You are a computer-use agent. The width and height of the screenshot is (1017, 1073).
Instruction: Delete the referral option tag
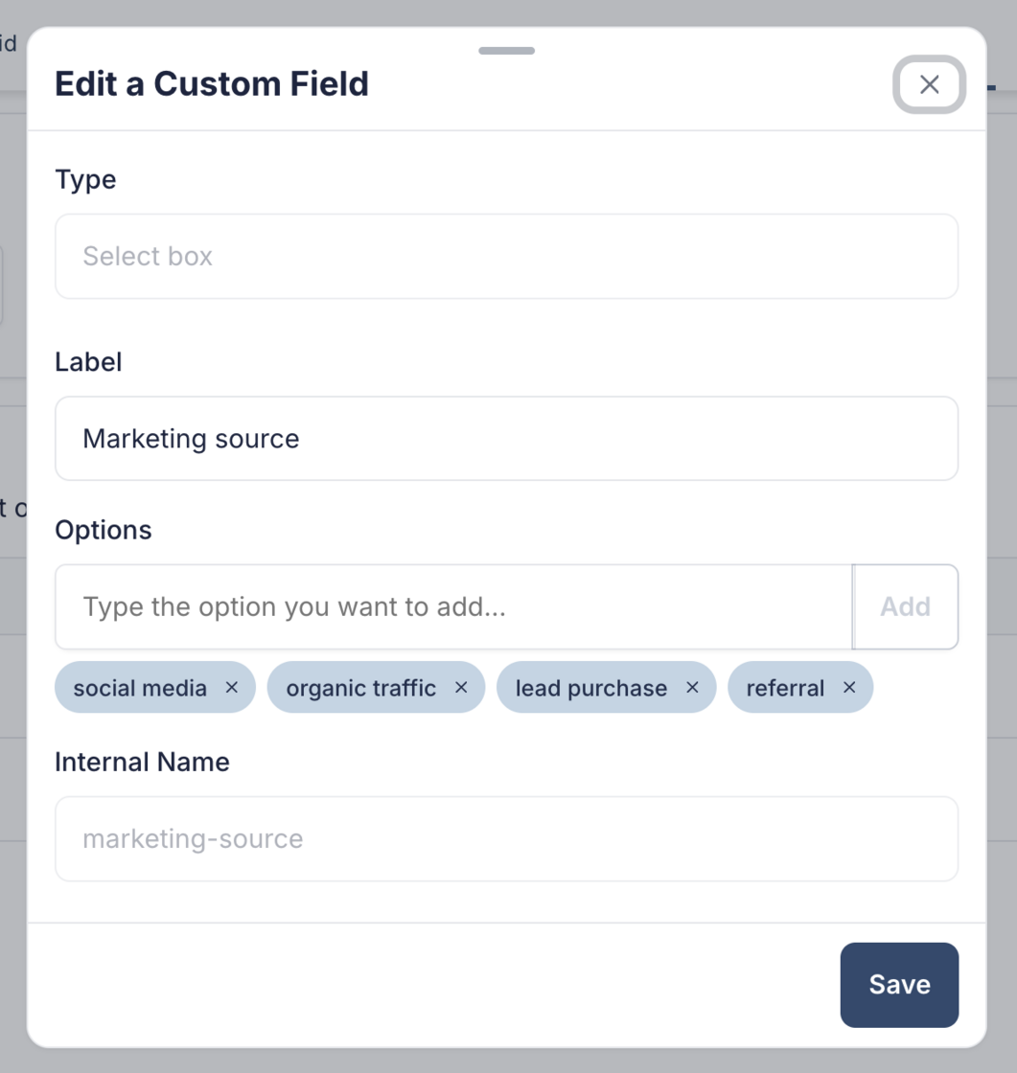tap(848, 688)
